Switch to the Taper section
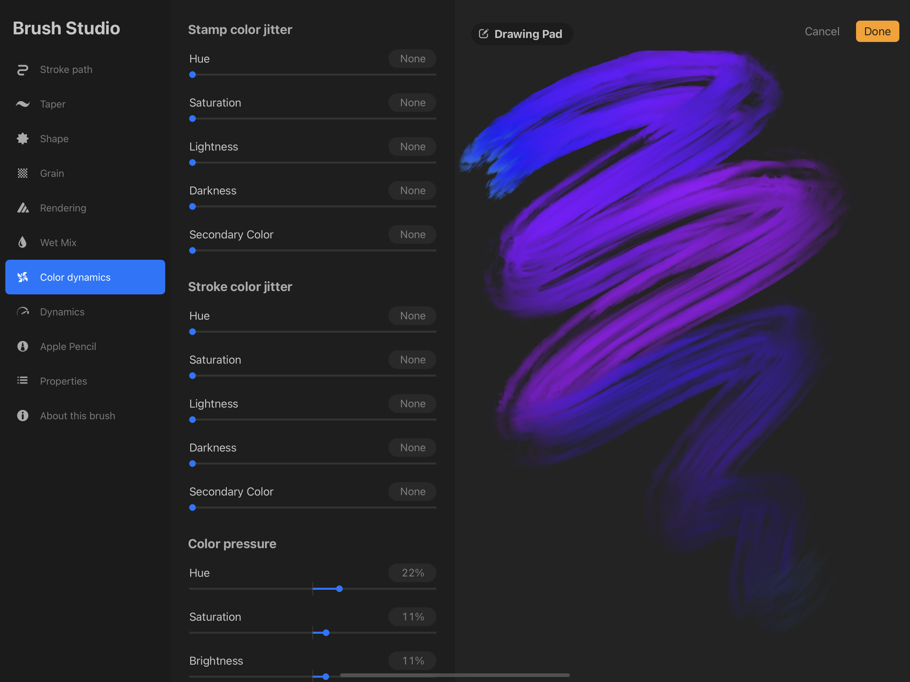910x682 pixels. click(x=85, y=104)
